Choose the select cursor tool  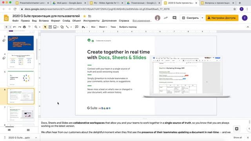45,27
